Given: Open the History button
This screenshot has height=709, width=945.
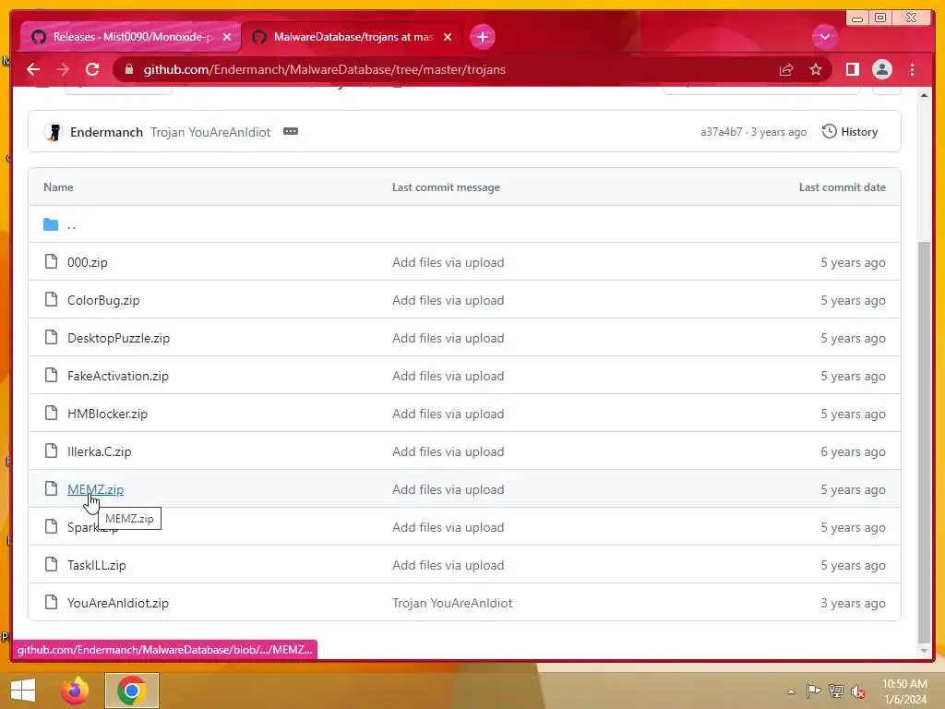Looking at the screenshot, I should point(850,131).
